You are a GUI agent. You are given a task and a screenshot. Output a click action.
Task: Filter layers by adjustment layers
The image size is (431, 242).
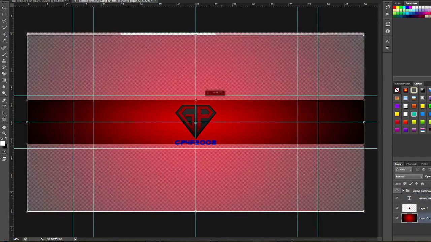click(x=423, y=169)
